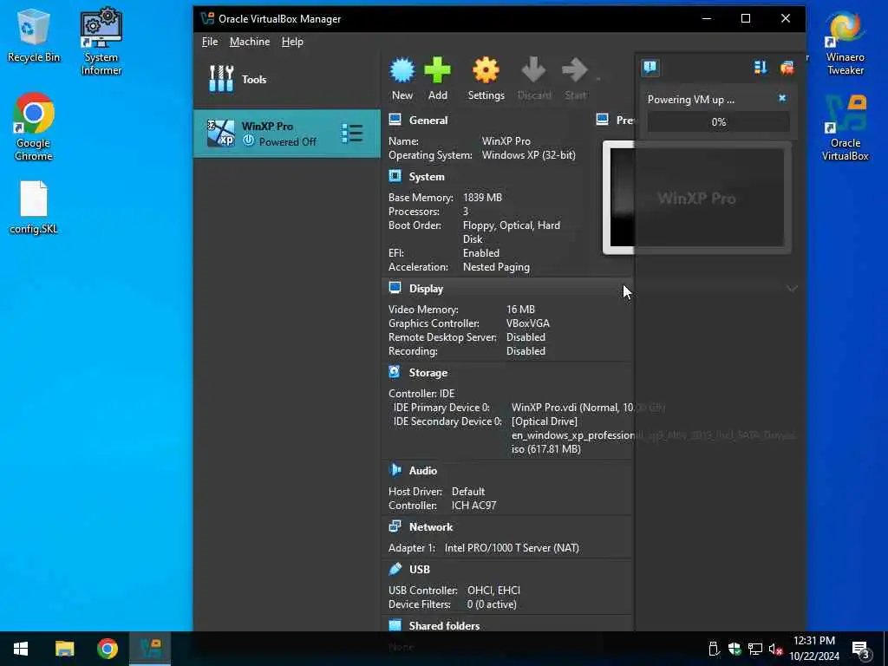
Task: Click the Optical Drive iso link
Action: pyautogui.click(x=654, y=435)
